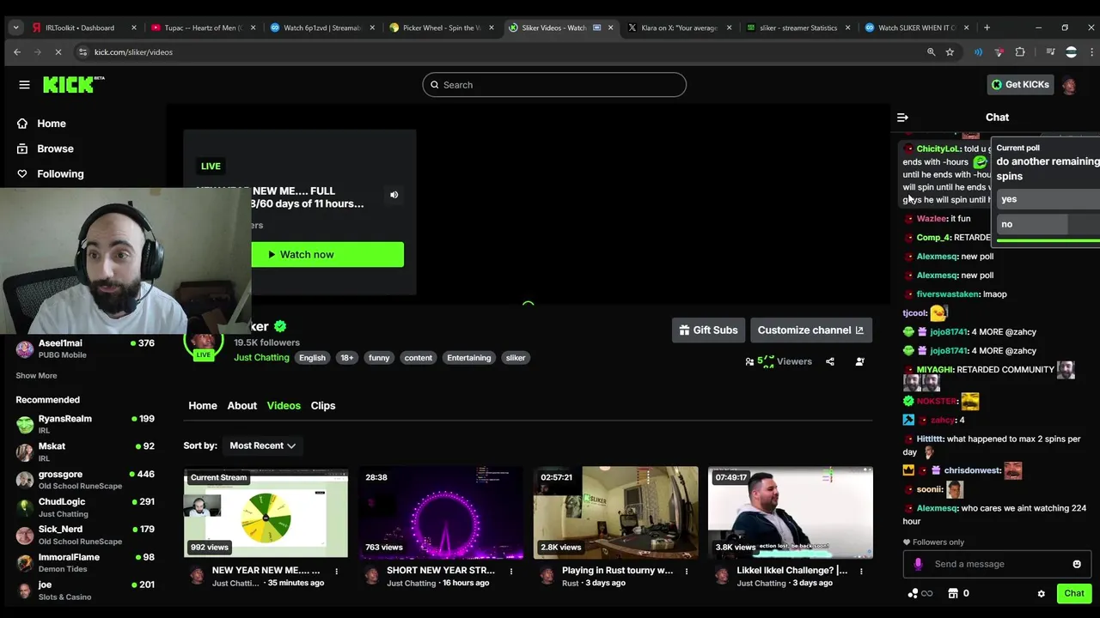Open grossgore recommended channel
1100x618 pixels.
pos(85,479)
